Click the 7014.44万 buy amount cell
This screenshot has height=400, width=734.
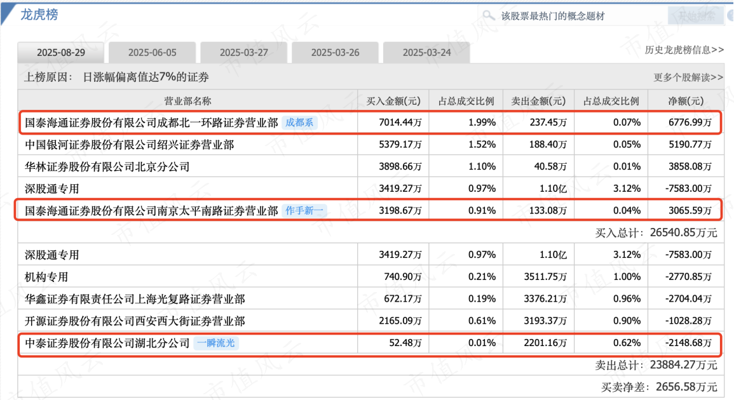click(400, 123)
